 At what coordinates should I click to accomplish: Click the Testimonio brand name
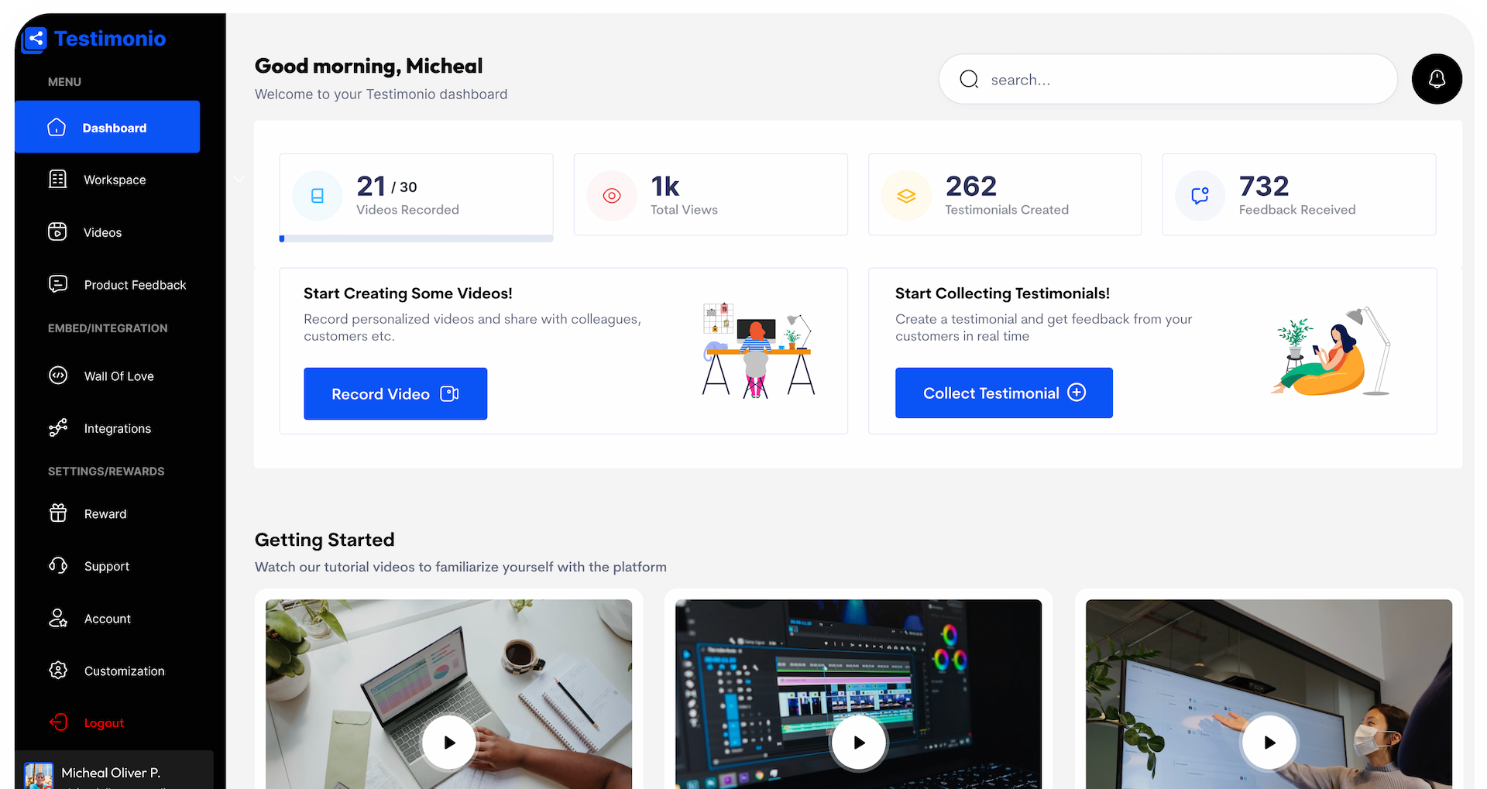110,39
